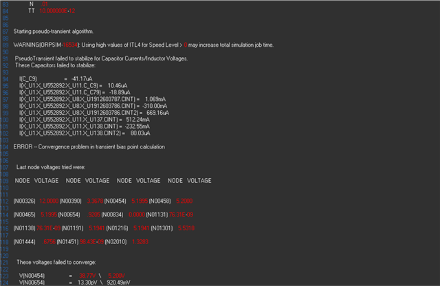Screen dimensions: 440x286
Task: Click the 5.5318 value of N01301
Action: pyautogui.click(x=186, y=228)
